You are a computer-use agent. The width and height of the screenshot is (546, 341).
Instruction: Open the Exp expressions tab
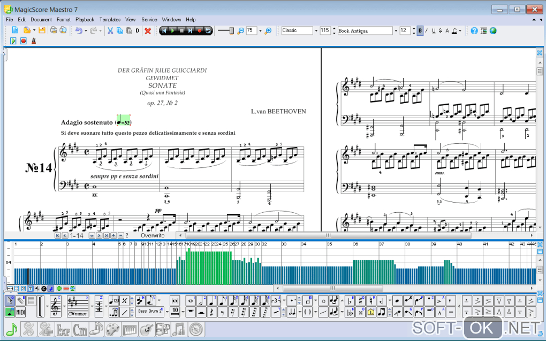point(63,329)
